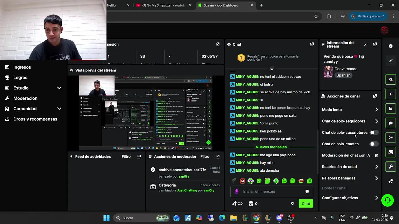The height and width of the screenshot is (224, 399).
Task: Insert the gun emote in chat
Action: coord(234,181)
